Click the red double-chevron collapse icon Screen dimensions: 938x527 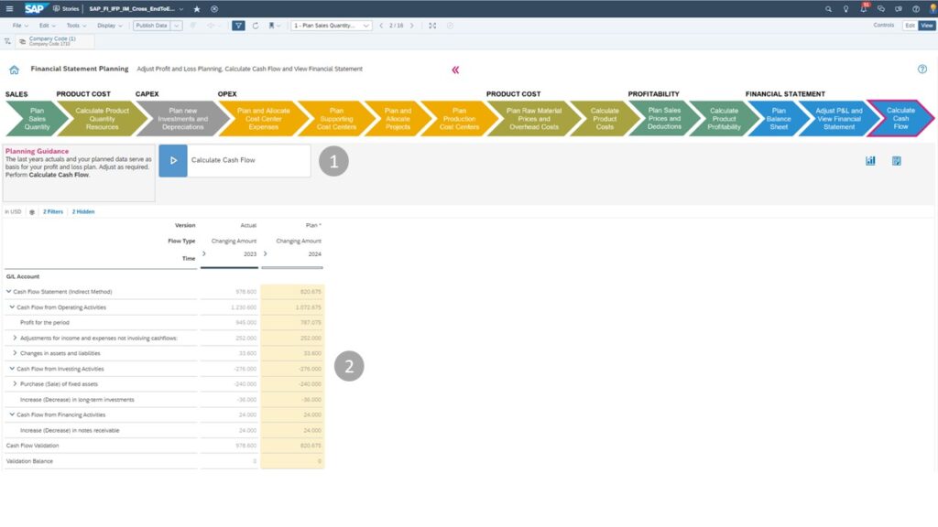[455, 70]
